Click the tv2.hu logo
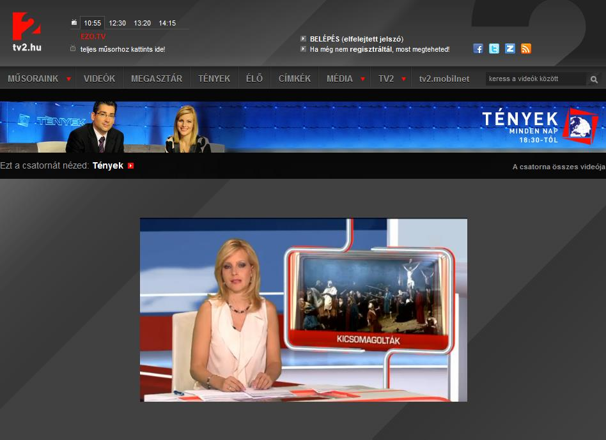Image resolution: width=606 pixels, height=440 pixels. (27, 32)
